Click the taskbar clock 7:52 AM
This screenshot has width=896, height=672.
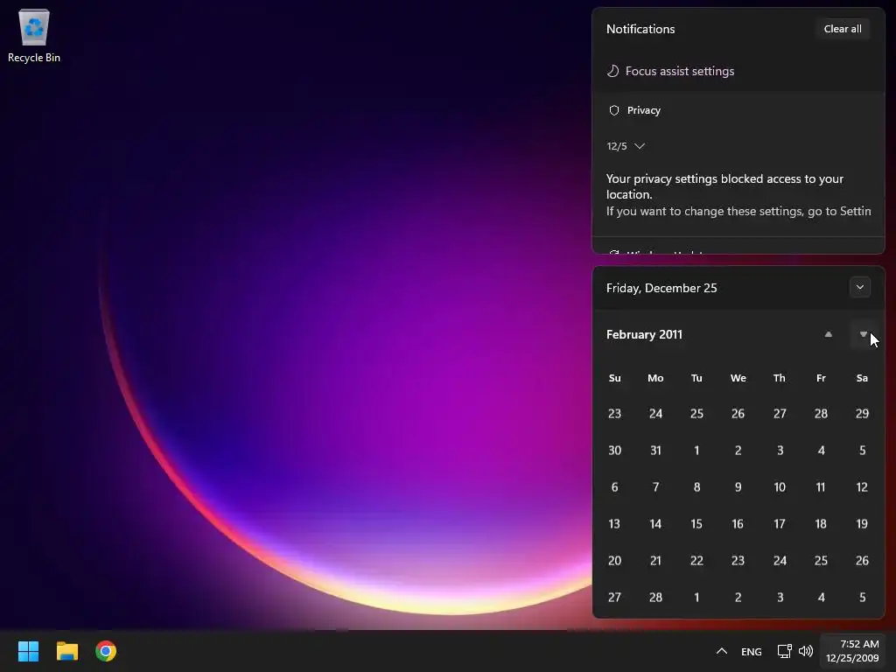tap(852, 651)
